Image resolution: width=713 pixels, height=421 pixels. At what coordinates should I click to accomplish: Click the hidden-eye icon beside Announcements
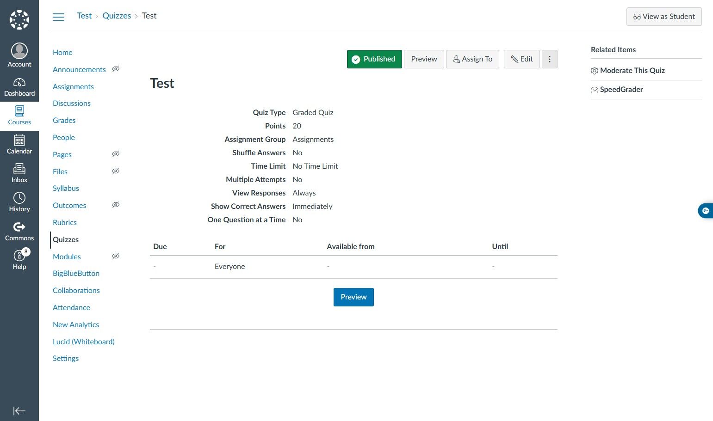[x=116, y=69]
